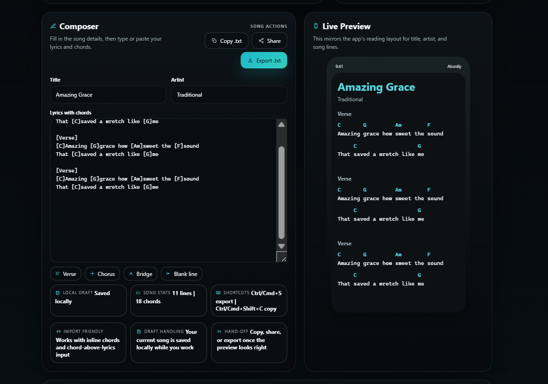Click the 'Lyrics with chords' label
548x384 pixels.
(71, 113)
